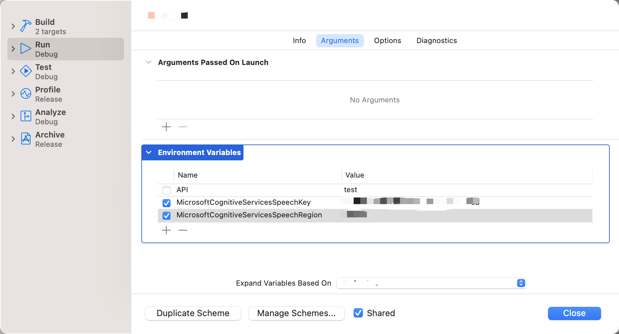Click the plus icon under Environment Variables
This screenshot has width=619, height=334.
[x=166, y=230]
